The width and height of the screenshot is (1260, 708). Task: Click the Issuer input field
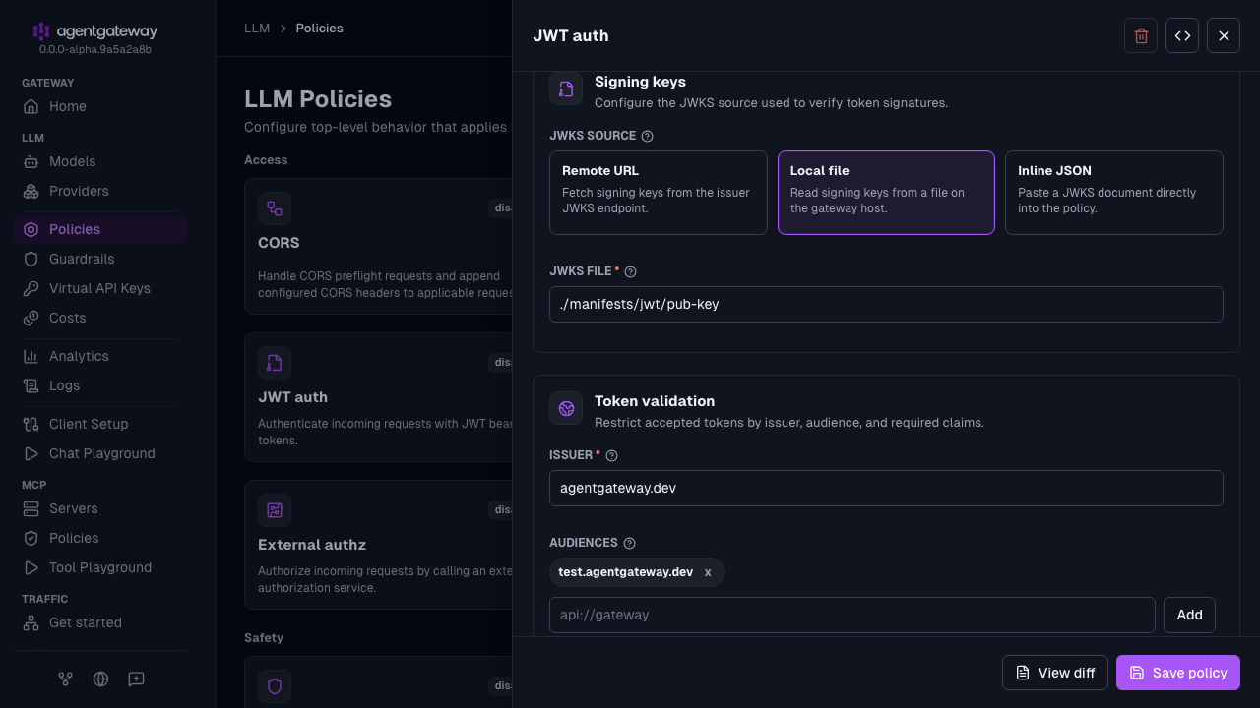pos(886,488)
